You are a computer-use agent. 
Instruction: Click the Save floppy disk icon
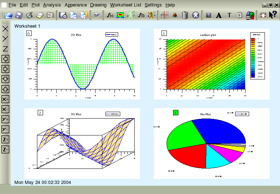pos(19,15)
